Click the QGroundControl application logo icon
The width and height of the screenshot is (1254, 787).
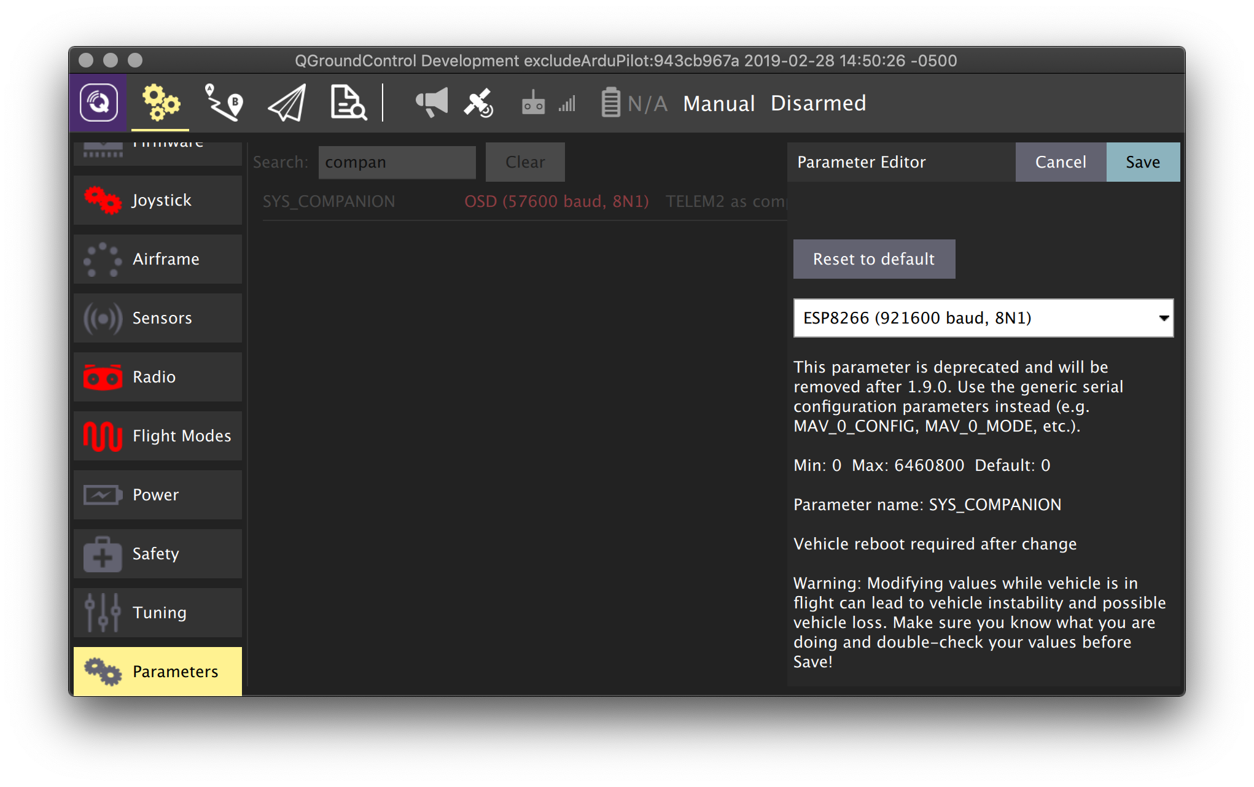[98, 103]
